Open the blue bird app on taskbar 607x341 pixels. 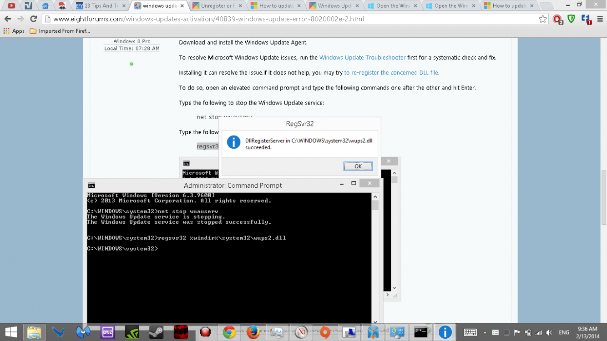pos(59,332)
